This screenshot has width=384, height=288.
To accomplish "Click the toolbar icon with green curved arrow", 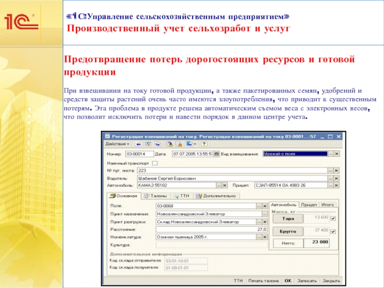I will [x=169, y=144].
